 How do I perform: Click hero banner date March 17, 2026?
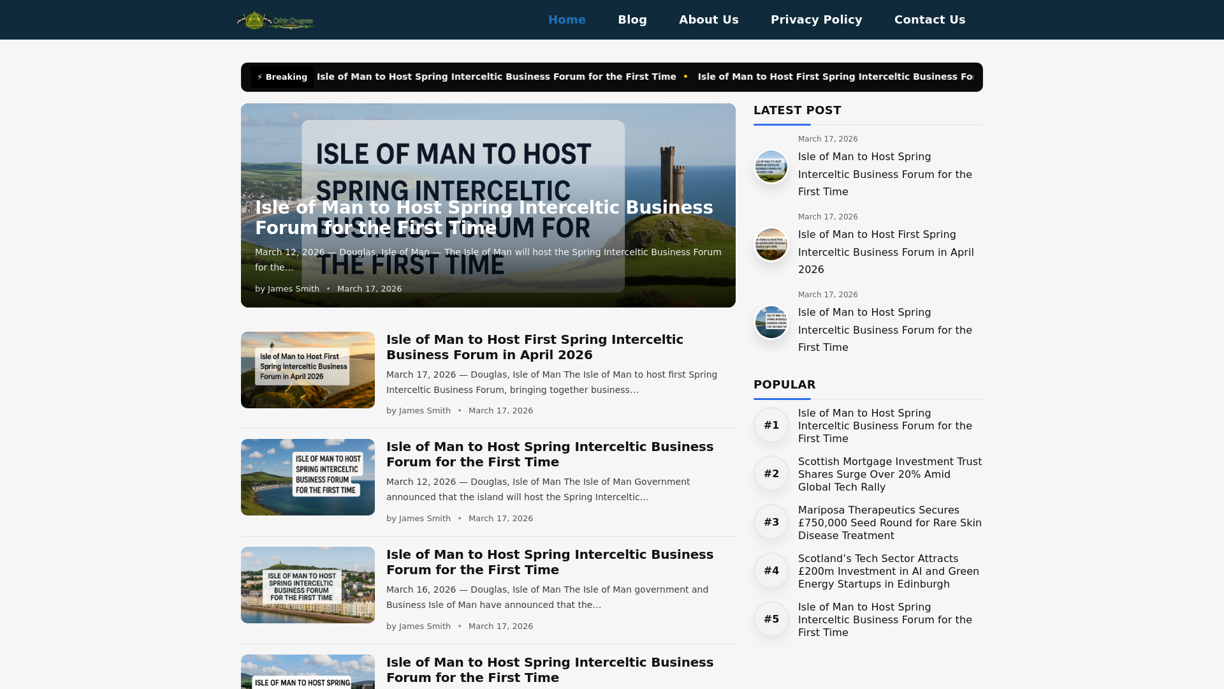369,289
